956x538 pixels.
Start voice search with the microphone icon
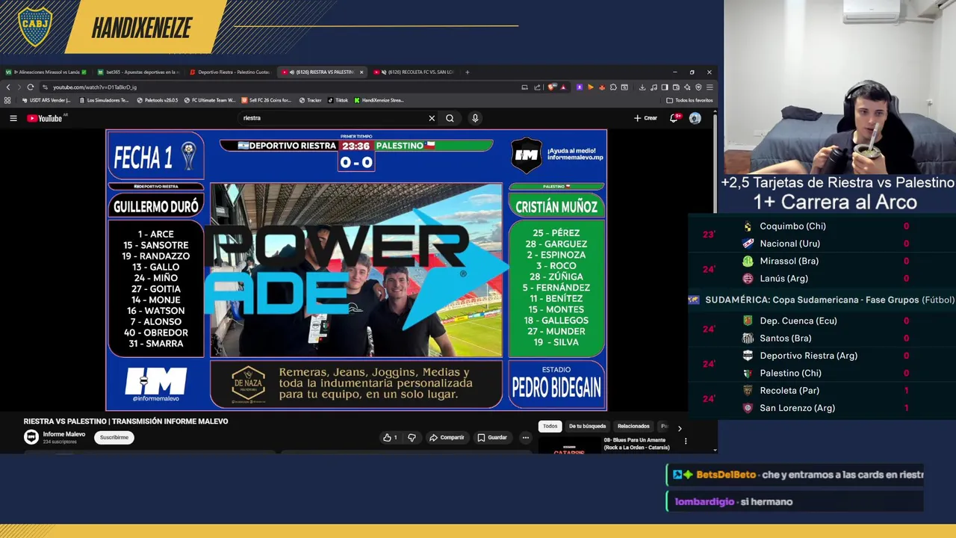475,118
